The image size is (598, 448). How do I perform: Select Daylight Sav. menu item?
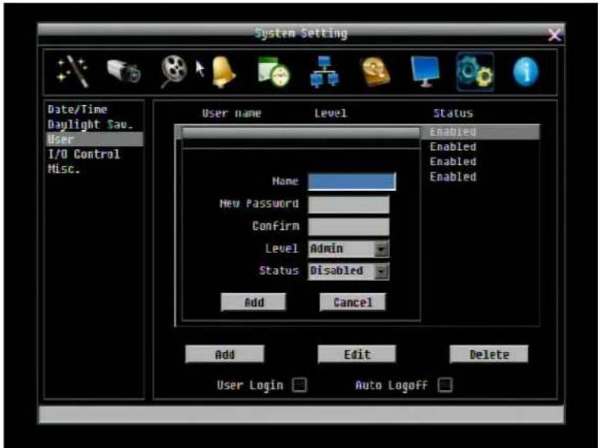90,125
